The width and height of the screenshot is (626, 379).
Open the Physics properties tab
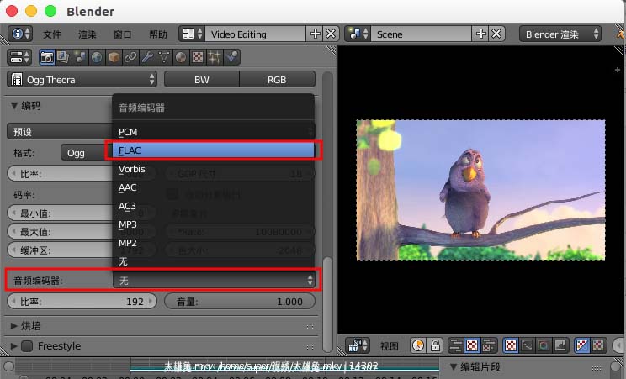click(x=231, y=57)
